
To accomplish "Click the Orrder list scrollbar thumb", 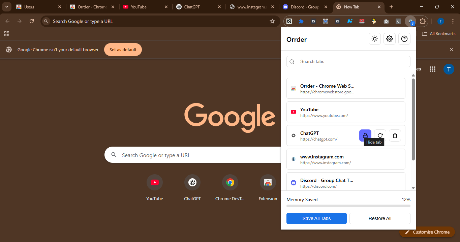I will 413,119.
